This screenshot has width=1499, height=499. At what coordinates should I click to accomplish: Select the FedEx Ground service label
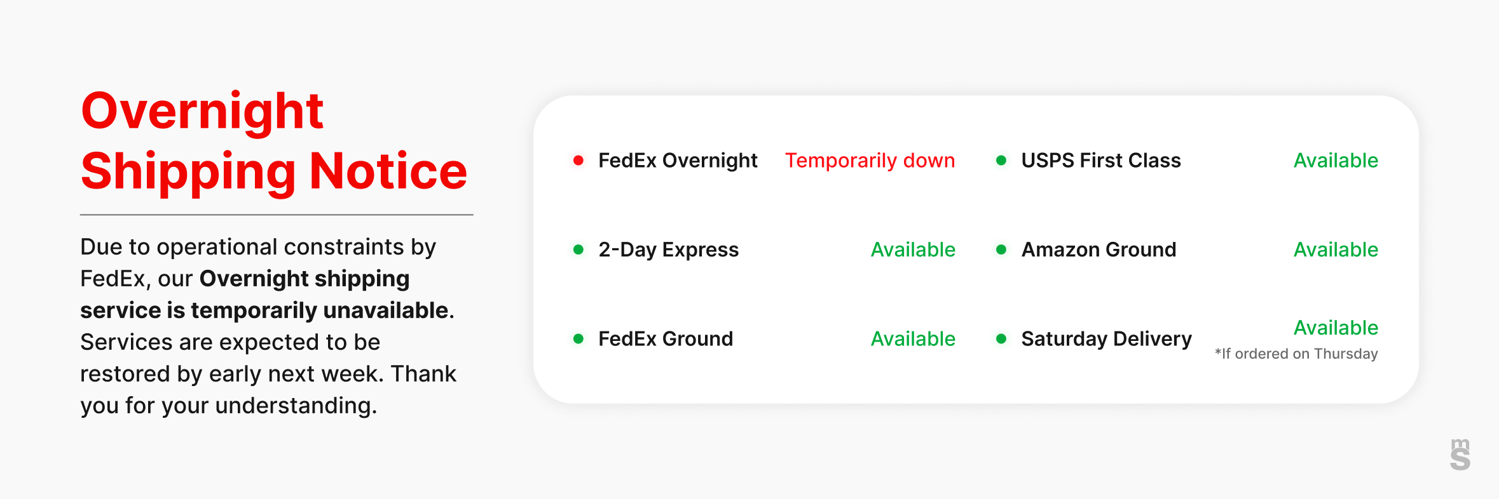point(666,339)
